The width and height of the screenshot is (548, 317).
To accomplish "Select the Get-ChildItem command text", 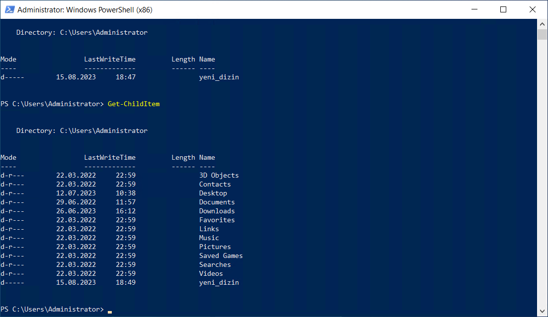I will [133, 104].
